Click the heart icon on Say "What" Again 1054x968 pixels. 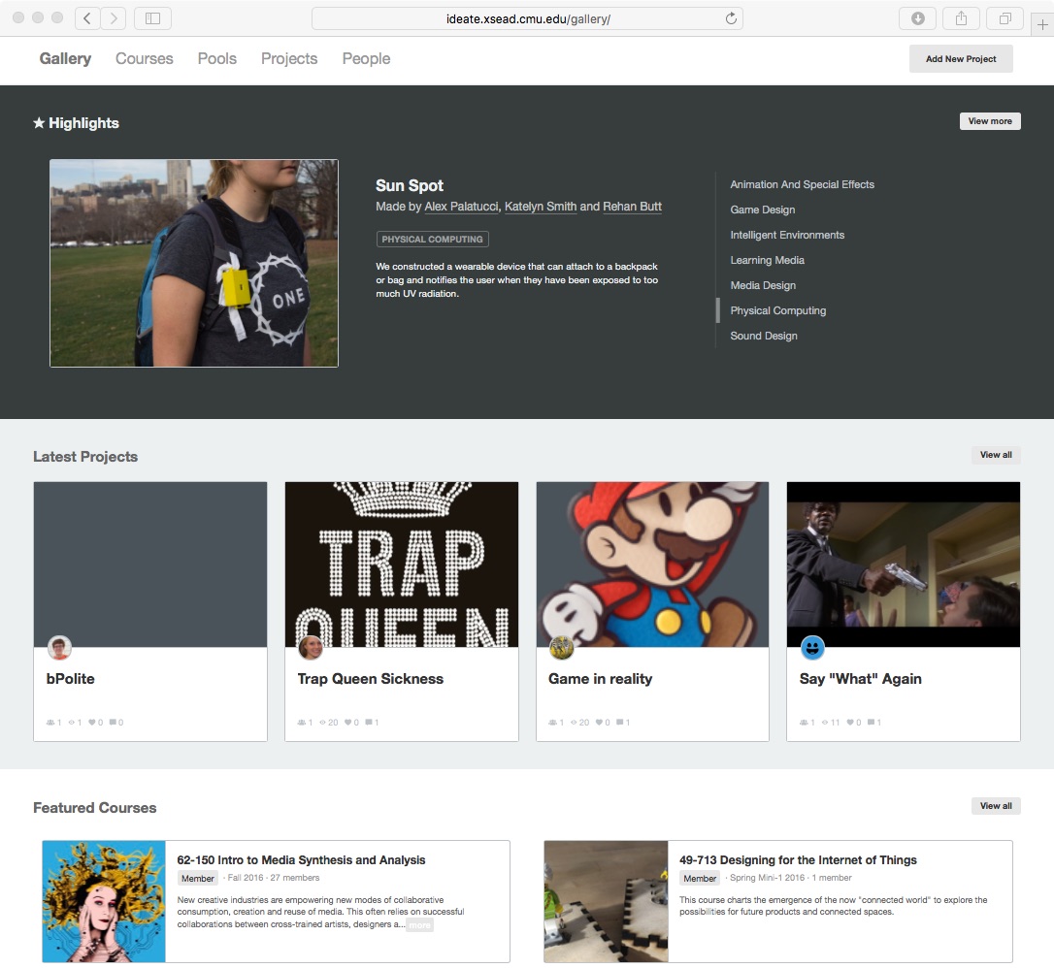[849, 723]
